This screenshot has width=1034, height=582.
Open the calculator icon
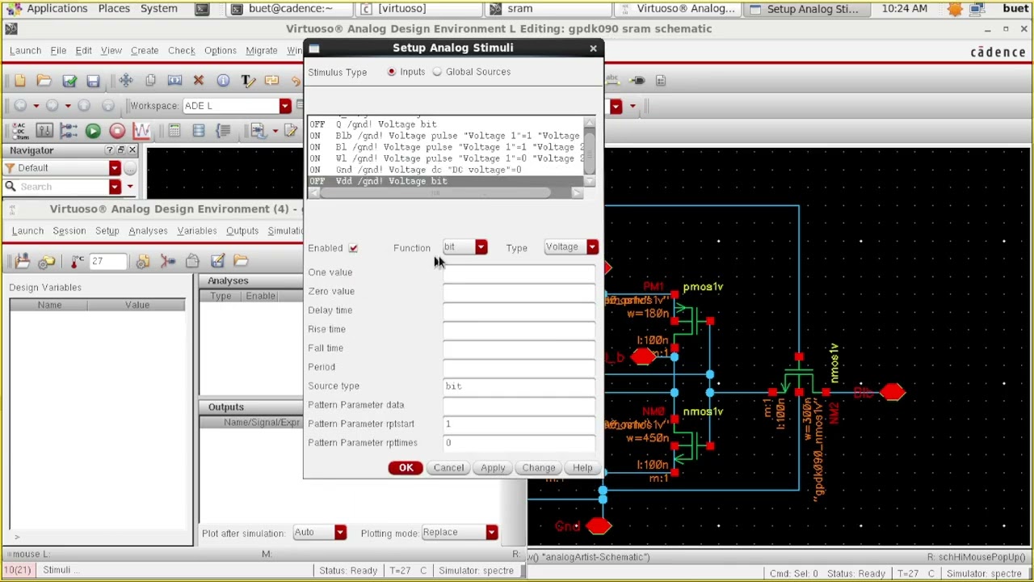[x=174, y=131]
